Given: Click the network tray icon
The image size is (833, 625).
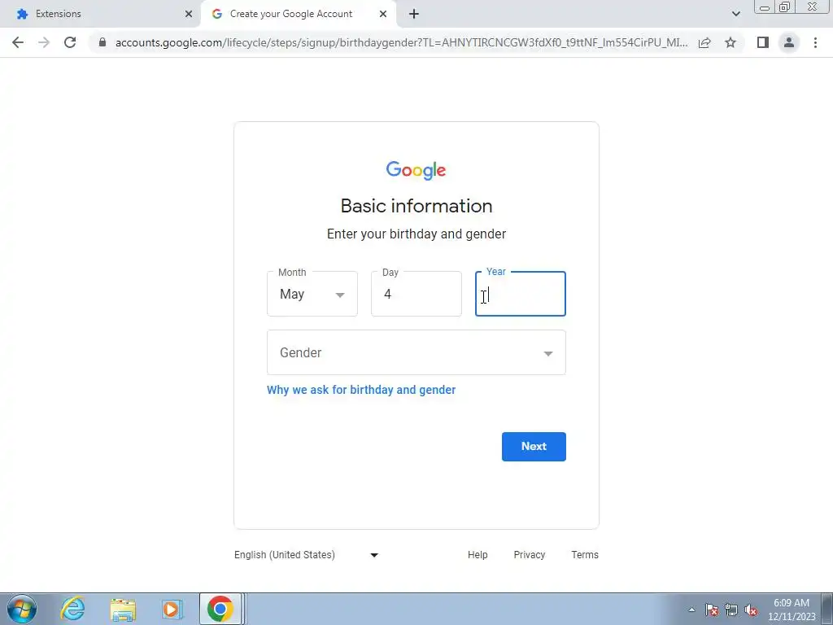Looking at the screenshot, I should tap(731, 610).
